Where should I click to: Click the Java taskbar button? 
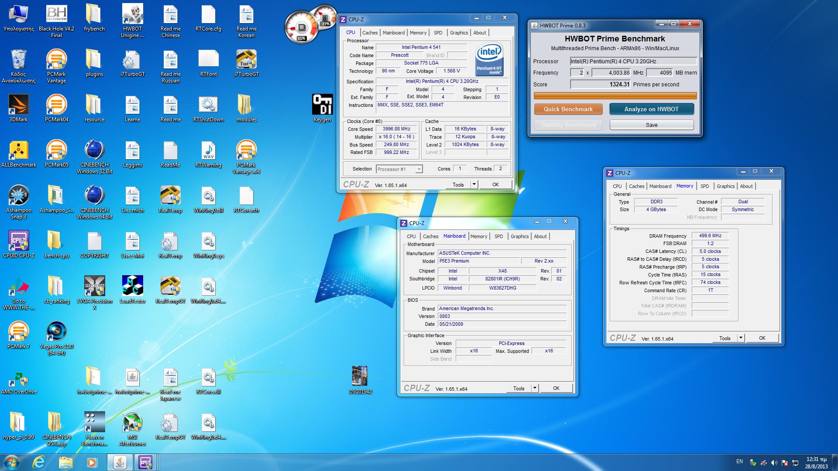point(120,462)
